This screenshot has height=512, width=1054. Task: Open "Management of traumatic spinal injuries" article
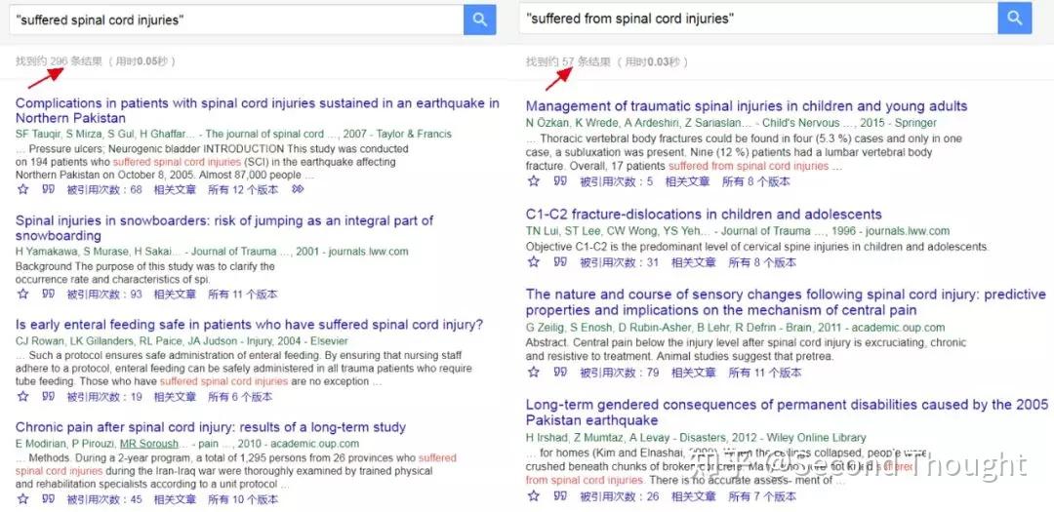[747, 106]
